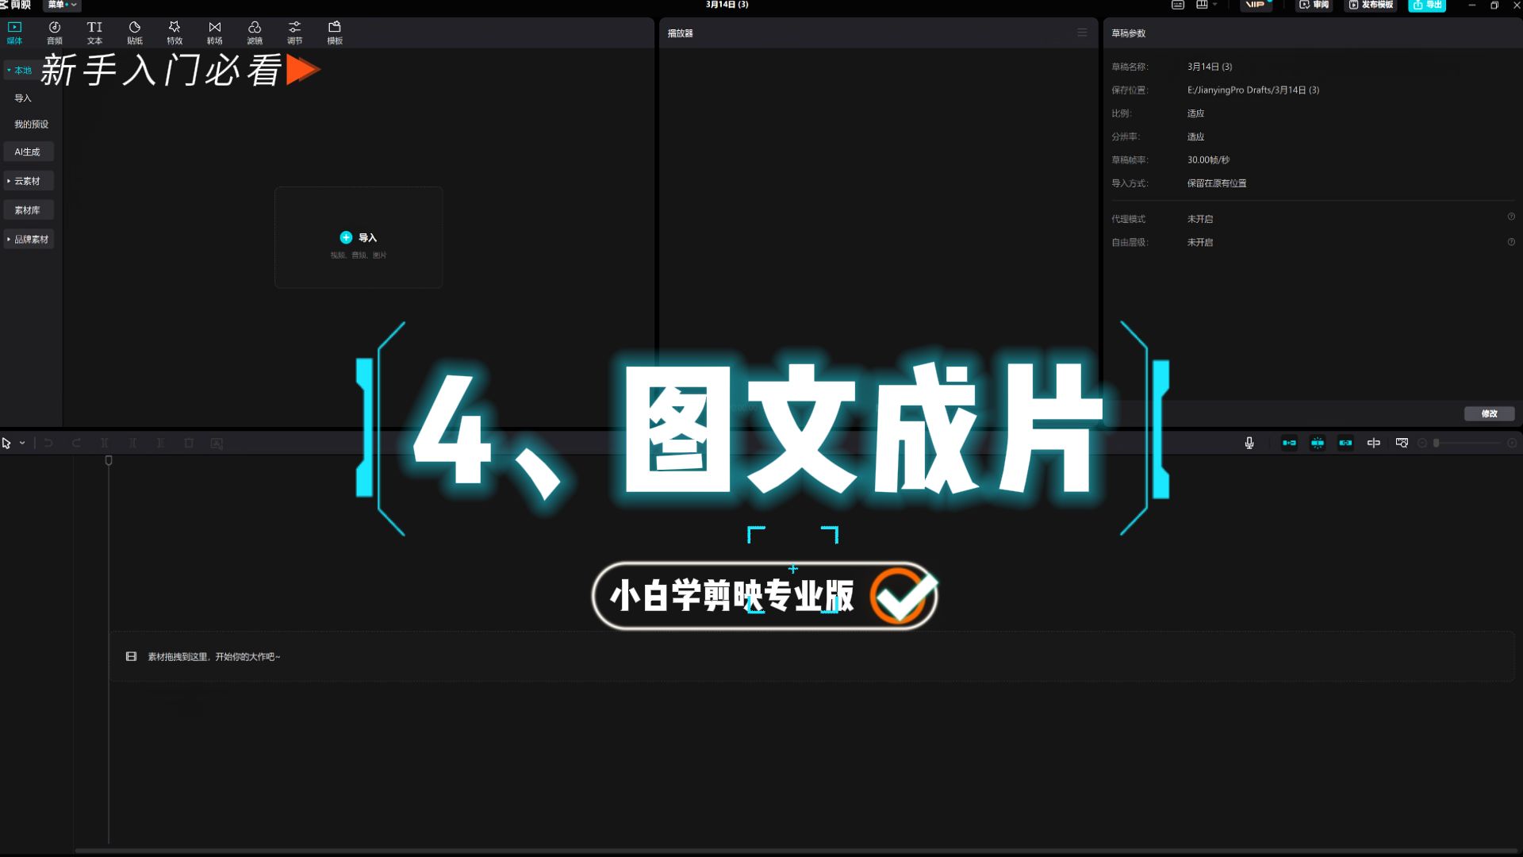Show help for 自由层级

(1511, 242)
